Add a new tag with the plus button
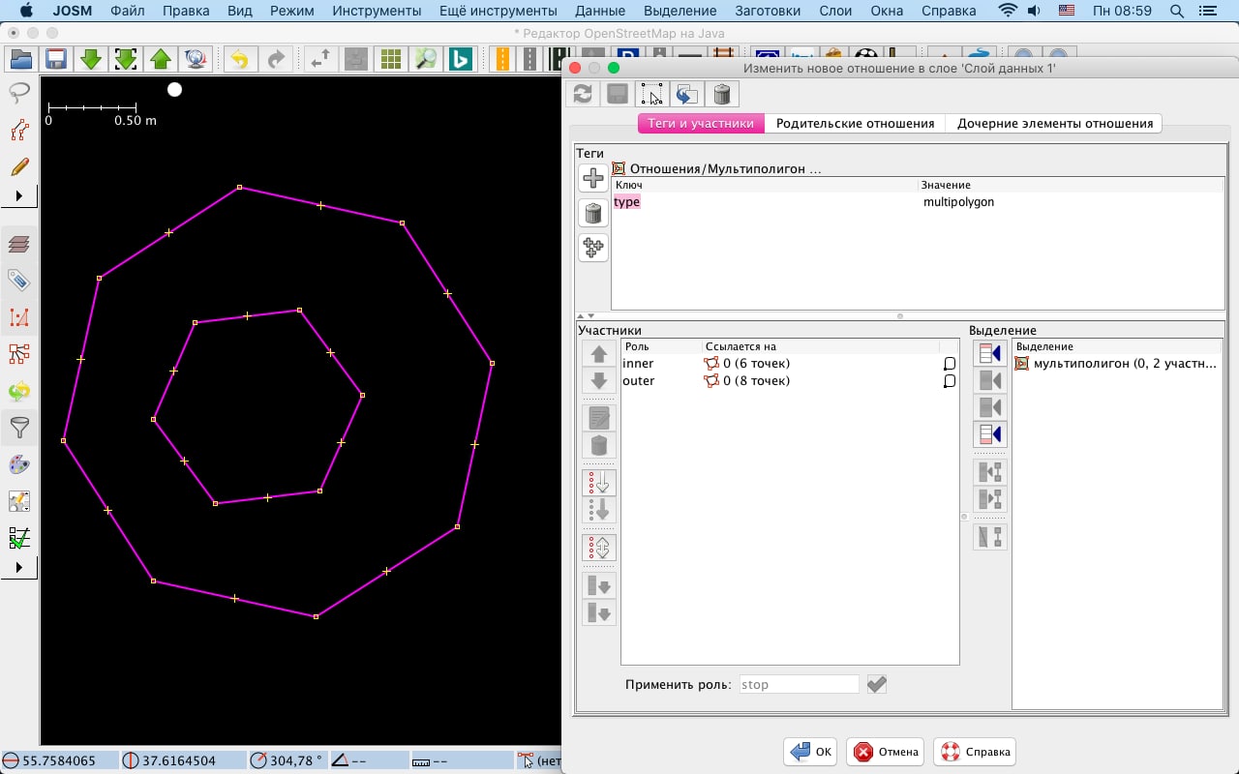 click(x=593, y=178)
